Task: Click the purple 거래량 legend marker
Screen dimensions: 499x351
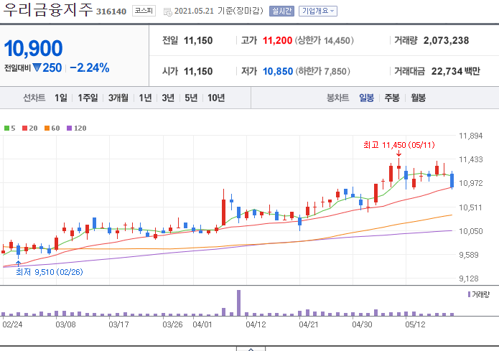Action: 469,294
